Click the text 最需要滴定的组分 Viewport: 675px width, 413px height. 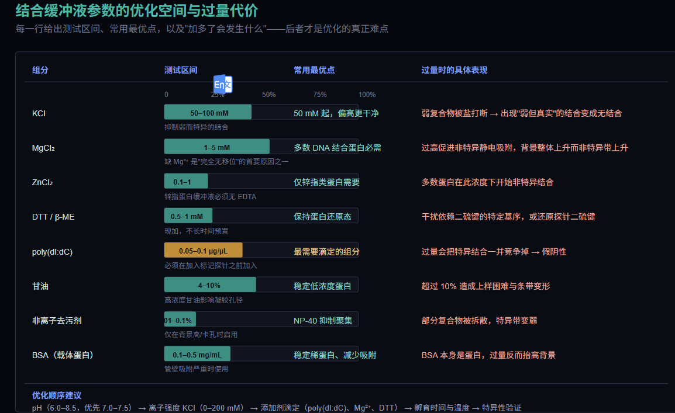327,252
